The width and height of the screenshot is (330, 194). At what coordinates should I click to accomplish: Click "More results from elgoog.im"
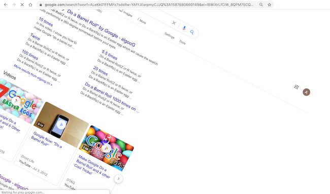point(33,75)
